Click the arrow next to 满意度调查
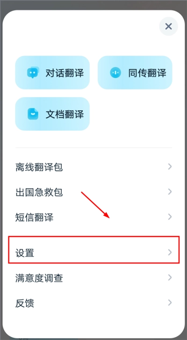187x340 pixels. coord(170,277)
